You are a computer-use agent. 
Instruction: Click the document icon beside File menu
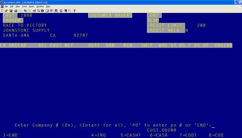[x=2, y=7]
